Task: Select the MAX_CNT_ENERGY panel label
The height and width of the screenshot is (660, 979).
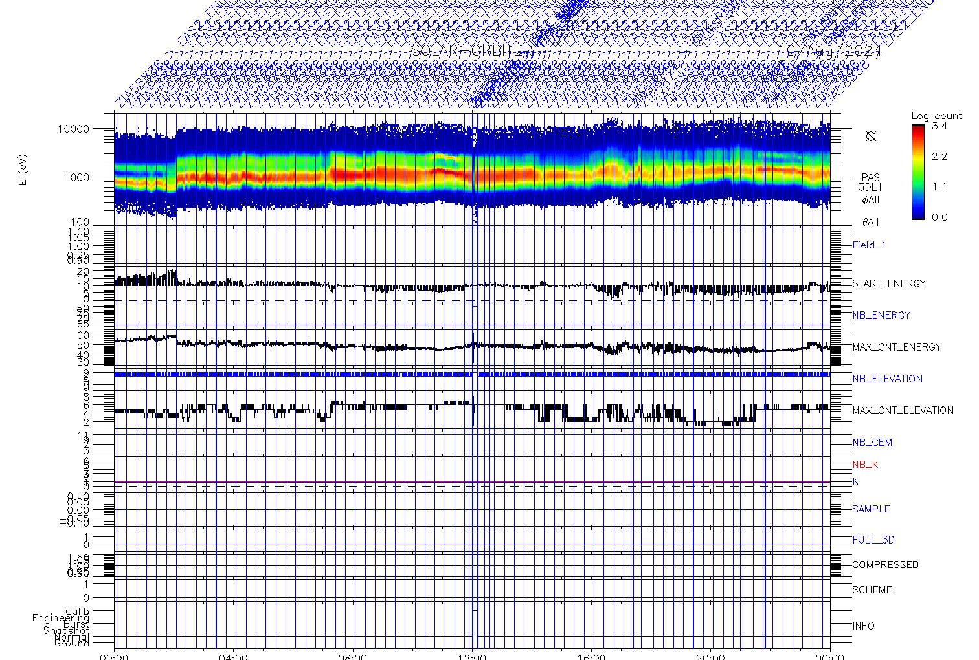Action: coord(897,347)
